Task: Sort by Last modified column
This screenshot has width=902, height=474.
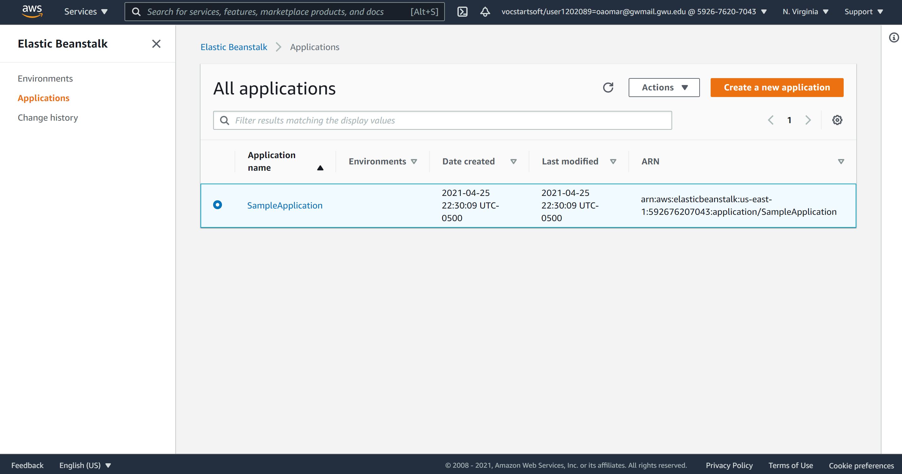Action: point(579,162)
